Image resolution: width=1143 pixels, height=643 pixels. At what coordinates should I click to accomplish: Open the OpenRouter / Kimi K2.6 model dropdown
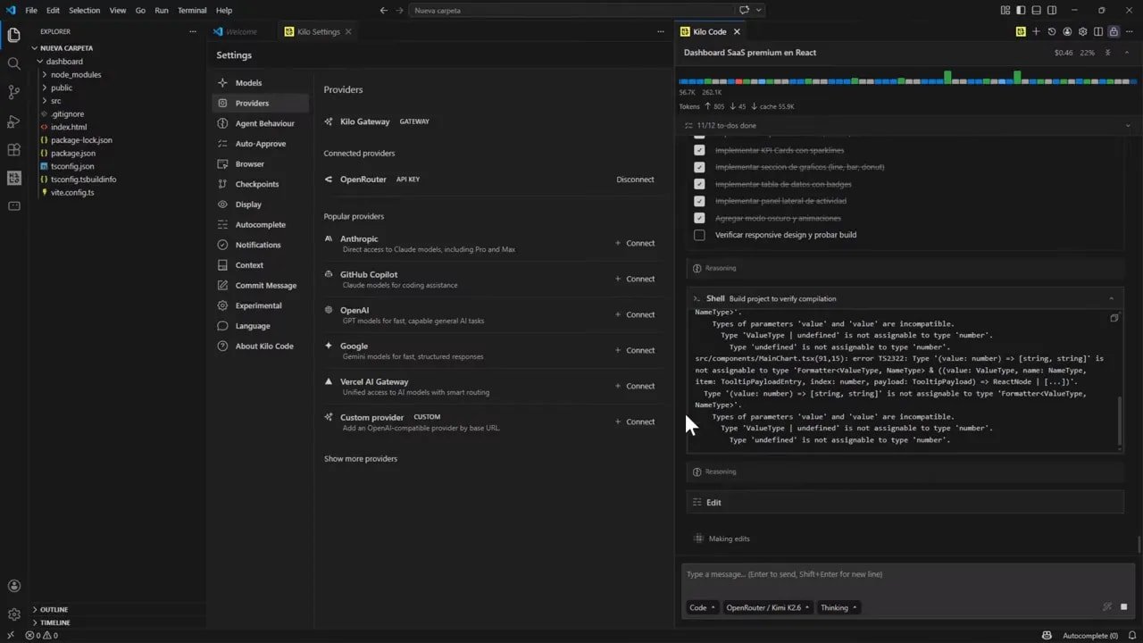[768, 607]
